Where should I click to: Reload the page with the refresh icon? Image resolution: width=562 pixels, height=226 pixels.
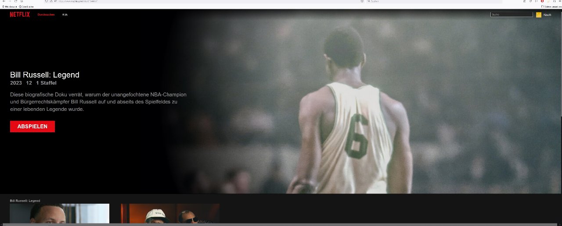[x=15, y=1]
